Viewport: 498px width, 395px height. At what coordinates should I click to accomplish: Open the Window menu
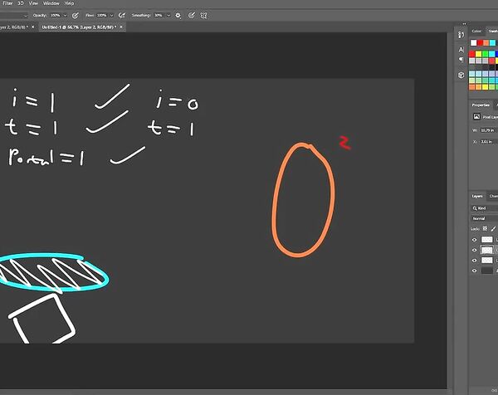[x=51, y=4]
